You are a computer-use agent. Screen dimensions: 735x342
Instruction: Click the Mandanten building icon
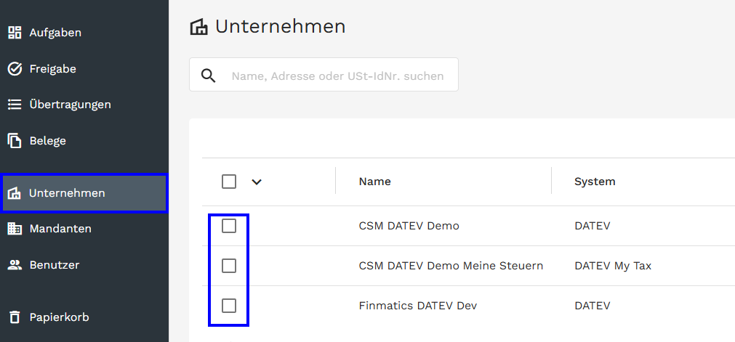pos(15,229)
